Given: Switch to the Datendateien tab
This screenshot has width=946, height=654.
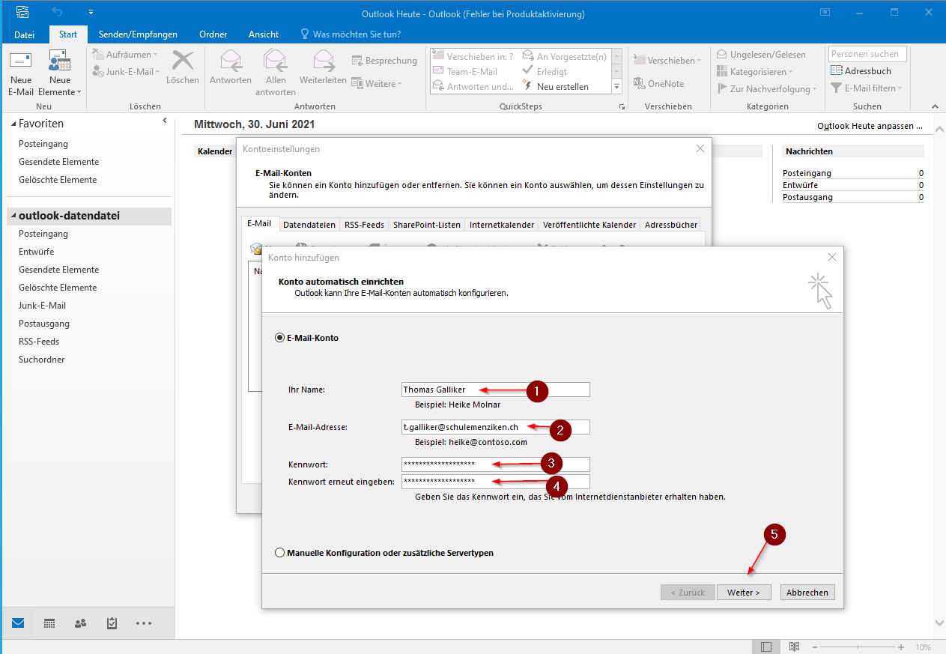Looking at the screenshot, I should point(309,225).
